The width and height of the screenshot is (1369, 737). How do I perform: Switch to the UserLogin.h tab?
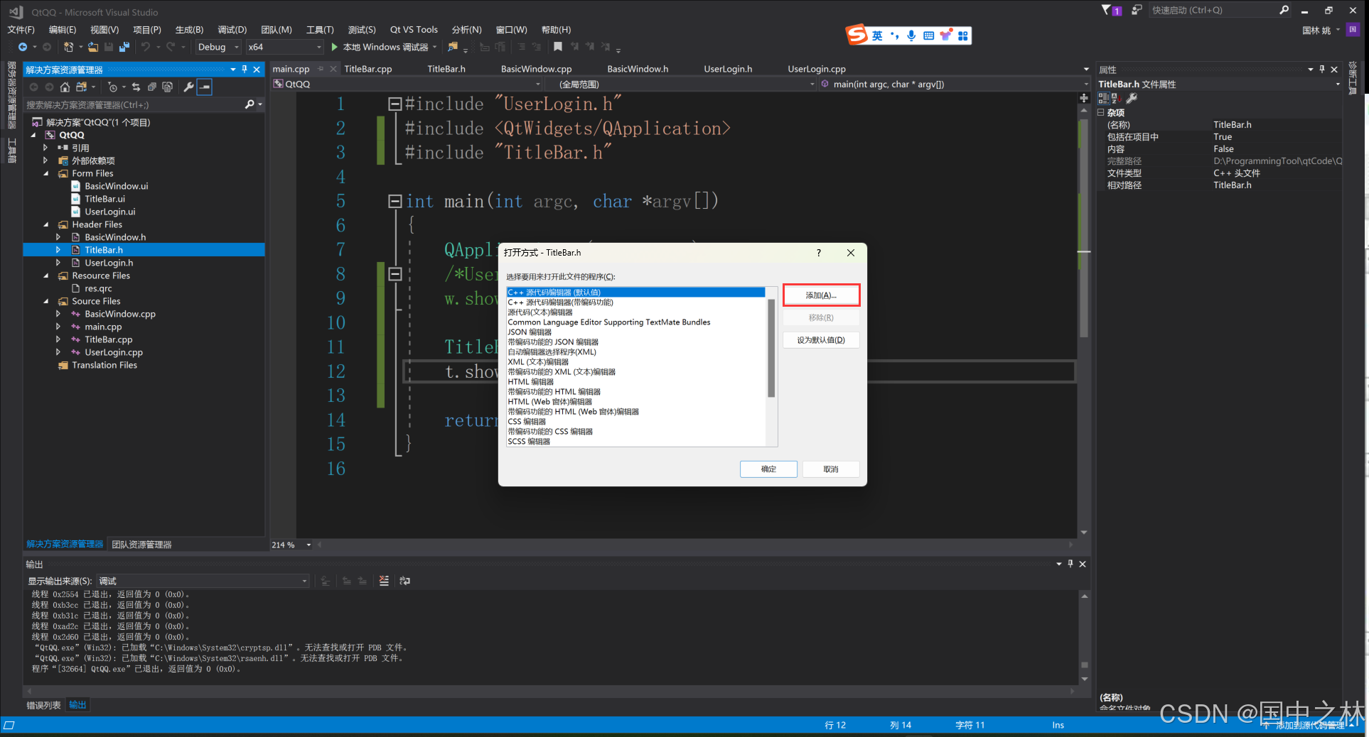[x=728, y=69]
